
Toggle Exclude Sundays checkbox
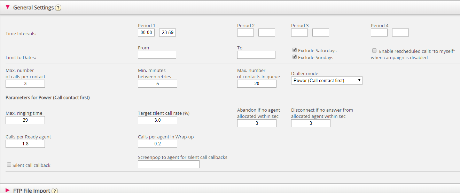[295, 57]
